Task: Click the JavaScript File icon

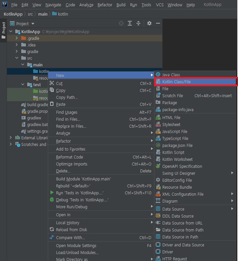Action: pyautogui.click(x=158, y=132)
